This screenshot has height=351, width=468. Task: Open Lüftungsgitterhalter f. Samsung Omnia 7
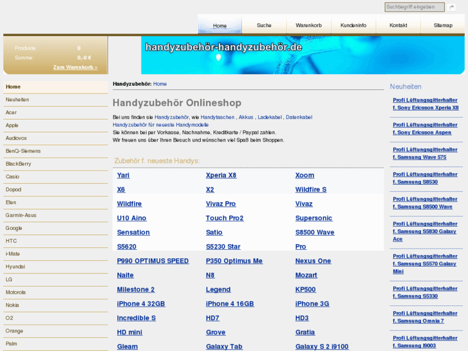pos(425,318)
